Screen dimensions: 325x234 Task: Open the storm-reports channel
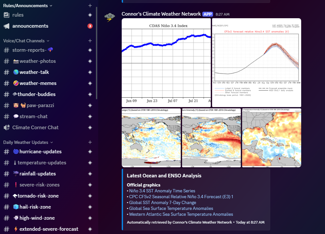pos(47,50)
